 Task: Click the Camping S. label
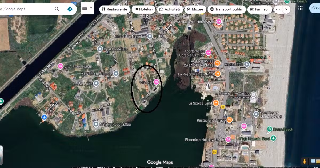258,57
